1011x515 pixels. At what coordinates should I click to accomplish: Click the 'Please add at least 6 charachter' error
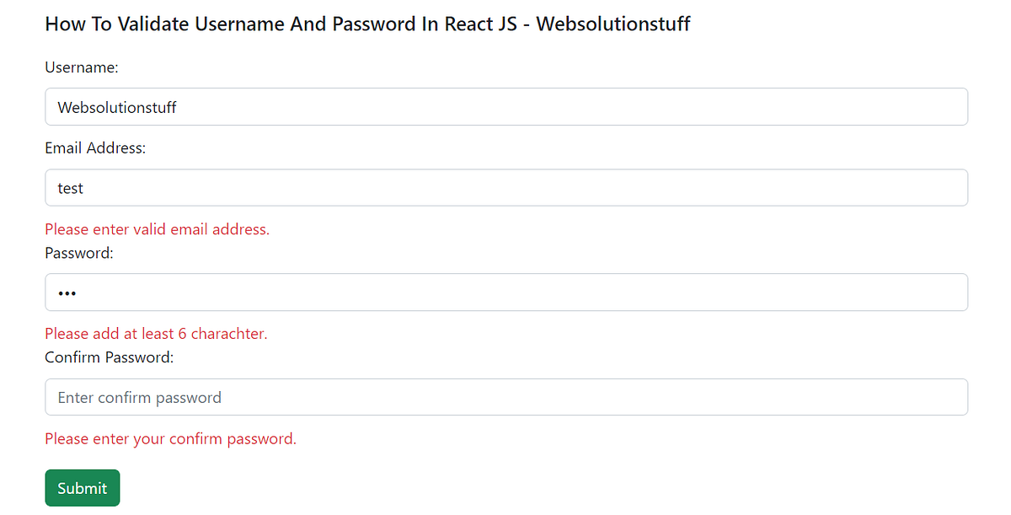coord(156,334)
